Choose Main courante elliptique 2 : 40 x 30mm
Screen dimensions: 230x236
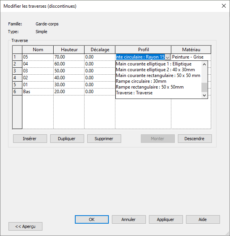(156, 70)
